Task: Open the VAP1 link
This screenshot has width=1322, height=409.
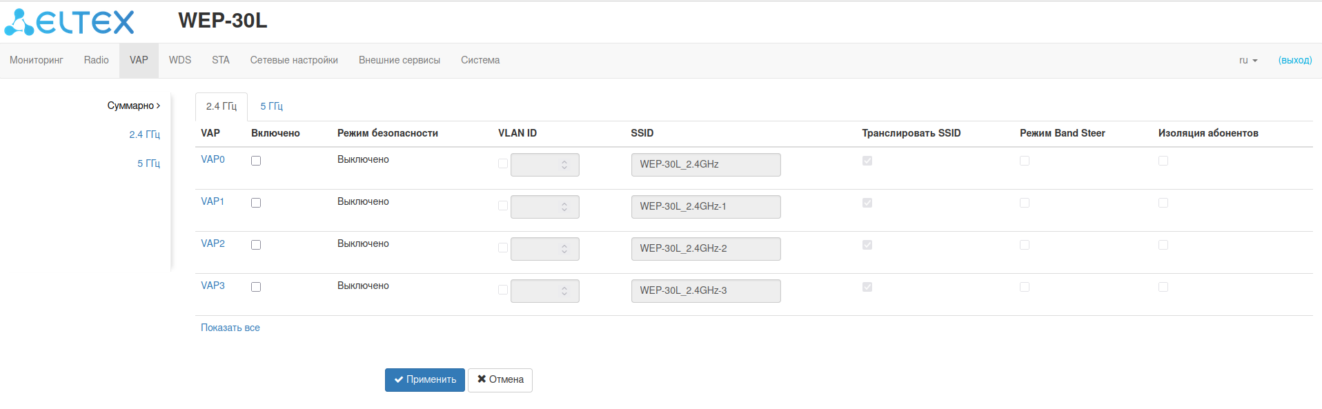Action: pyautogui.click(x=213, y=201)
